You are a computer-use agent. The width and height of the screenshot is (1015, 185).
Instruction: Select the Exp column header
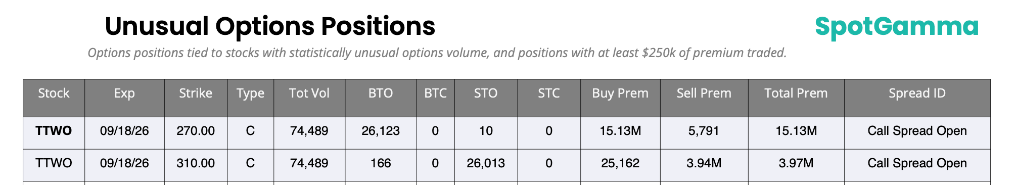[124, 94]
